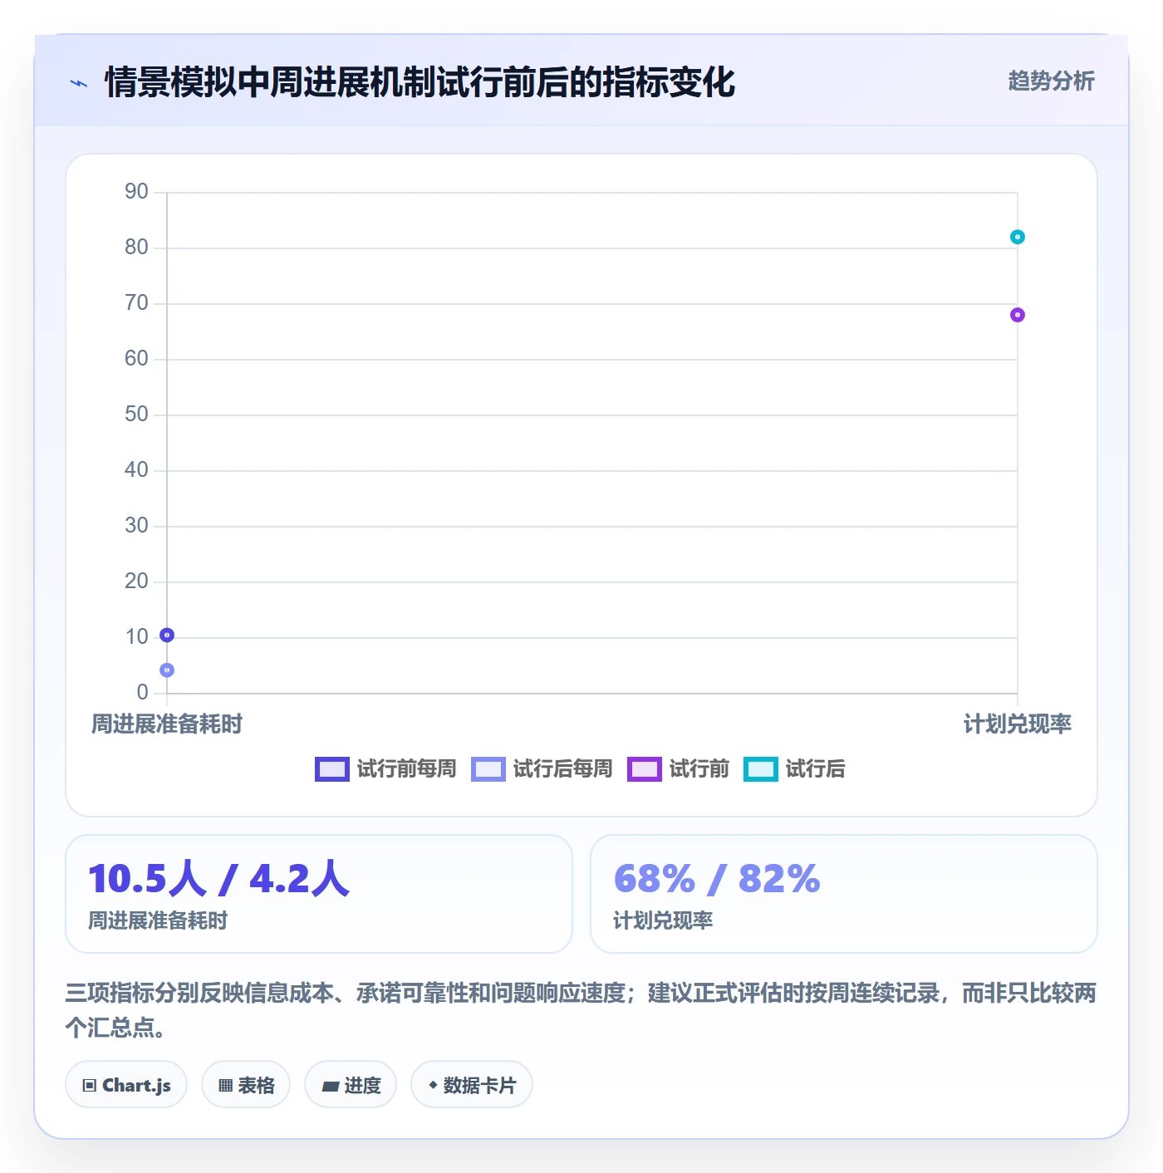Image resolution: width=1163 pixels, height=1173 pixels.
Task: Click the lightning icon beside the title
Action: pyautogui.click(x=79, y=83)
